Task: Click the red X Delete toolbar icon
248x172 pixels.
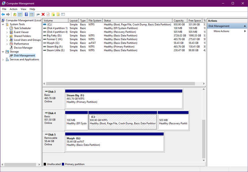Action: point(43,14)
